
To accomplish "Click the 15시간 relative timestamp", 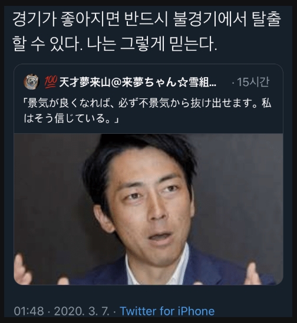I will [x=253, y=82].
